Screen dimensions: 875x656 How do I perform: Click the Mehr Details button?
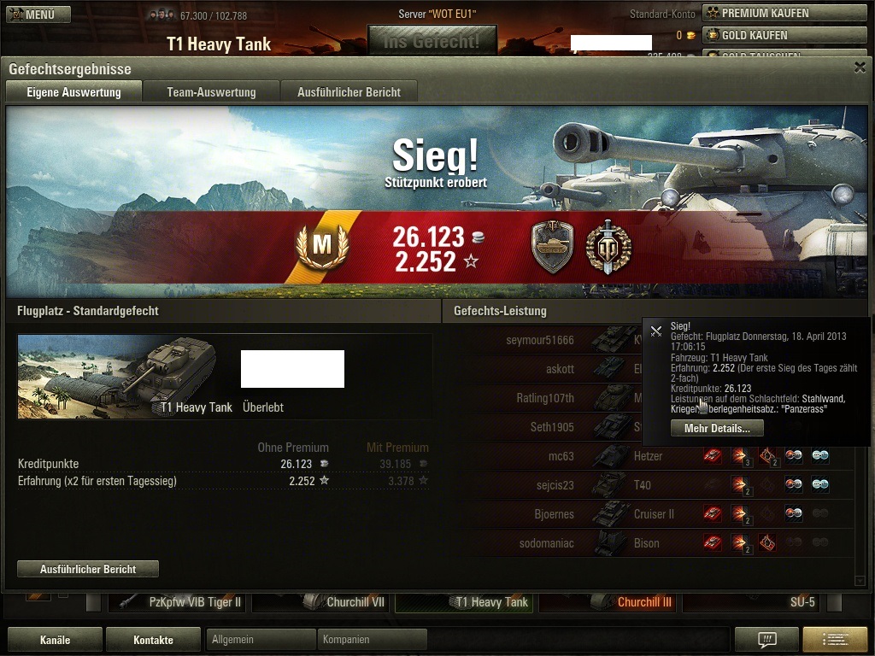717,429
